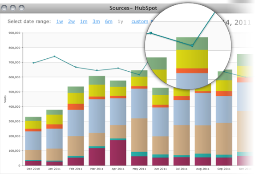Screen dimensions: 267x174
Task: Click the Dec 2010 line data point
Action: pos(33,63)
